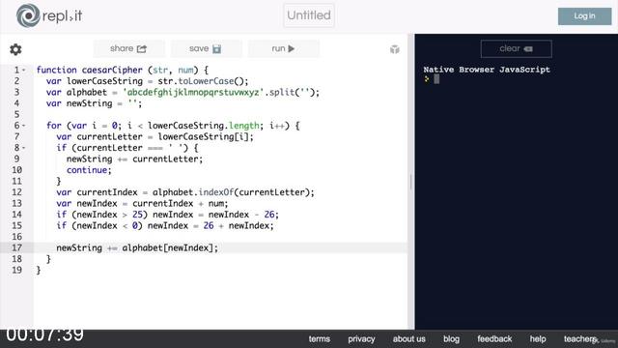This screenshot has width=618, height=348.
Task: Open the privacy link
Action: (x=361, y=339)
